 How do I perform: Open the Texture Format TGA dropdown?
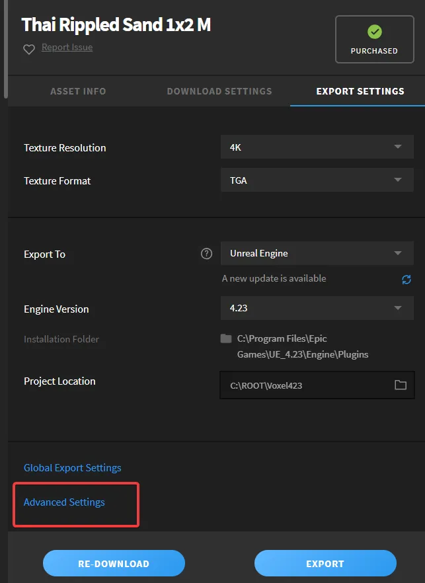(317, 180)
